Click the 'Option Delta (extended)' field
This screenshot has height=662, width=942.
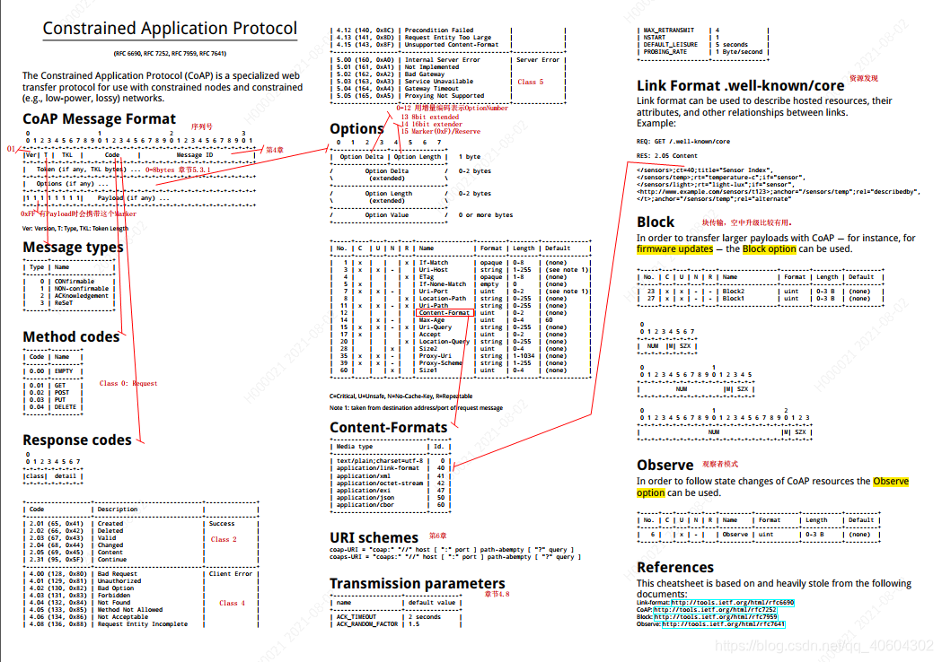(x=388, y=175)
